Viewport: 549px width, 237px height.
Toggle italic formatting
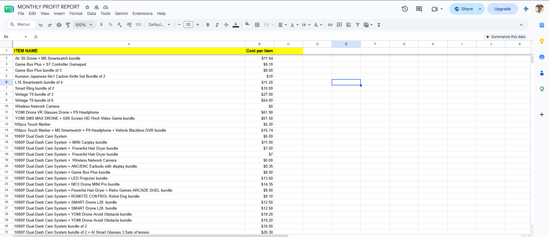click(x=217, y=25)
